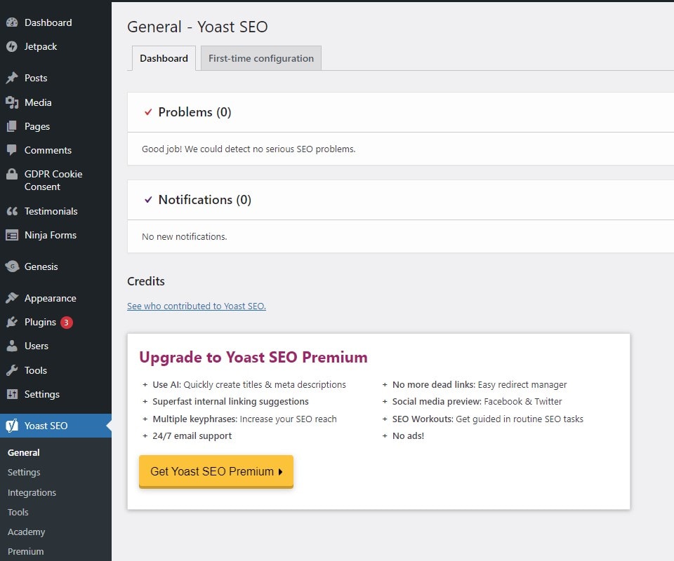Click the GDPR Cookie Consent lock icon

pyautogui.click(x=12, y=174)
